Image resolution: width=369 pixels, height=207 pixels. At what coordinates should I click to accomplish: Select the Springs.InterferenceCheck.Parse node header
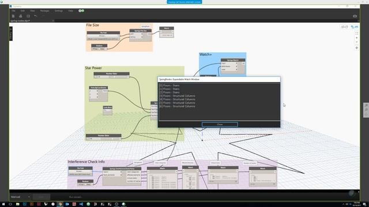point(122,168)
